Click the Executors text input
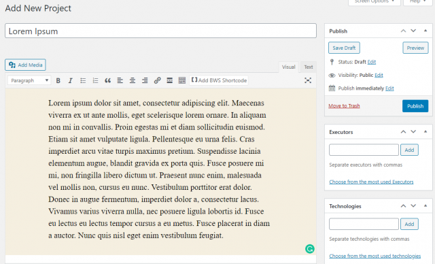435x264 pixels. coord(364,150)
